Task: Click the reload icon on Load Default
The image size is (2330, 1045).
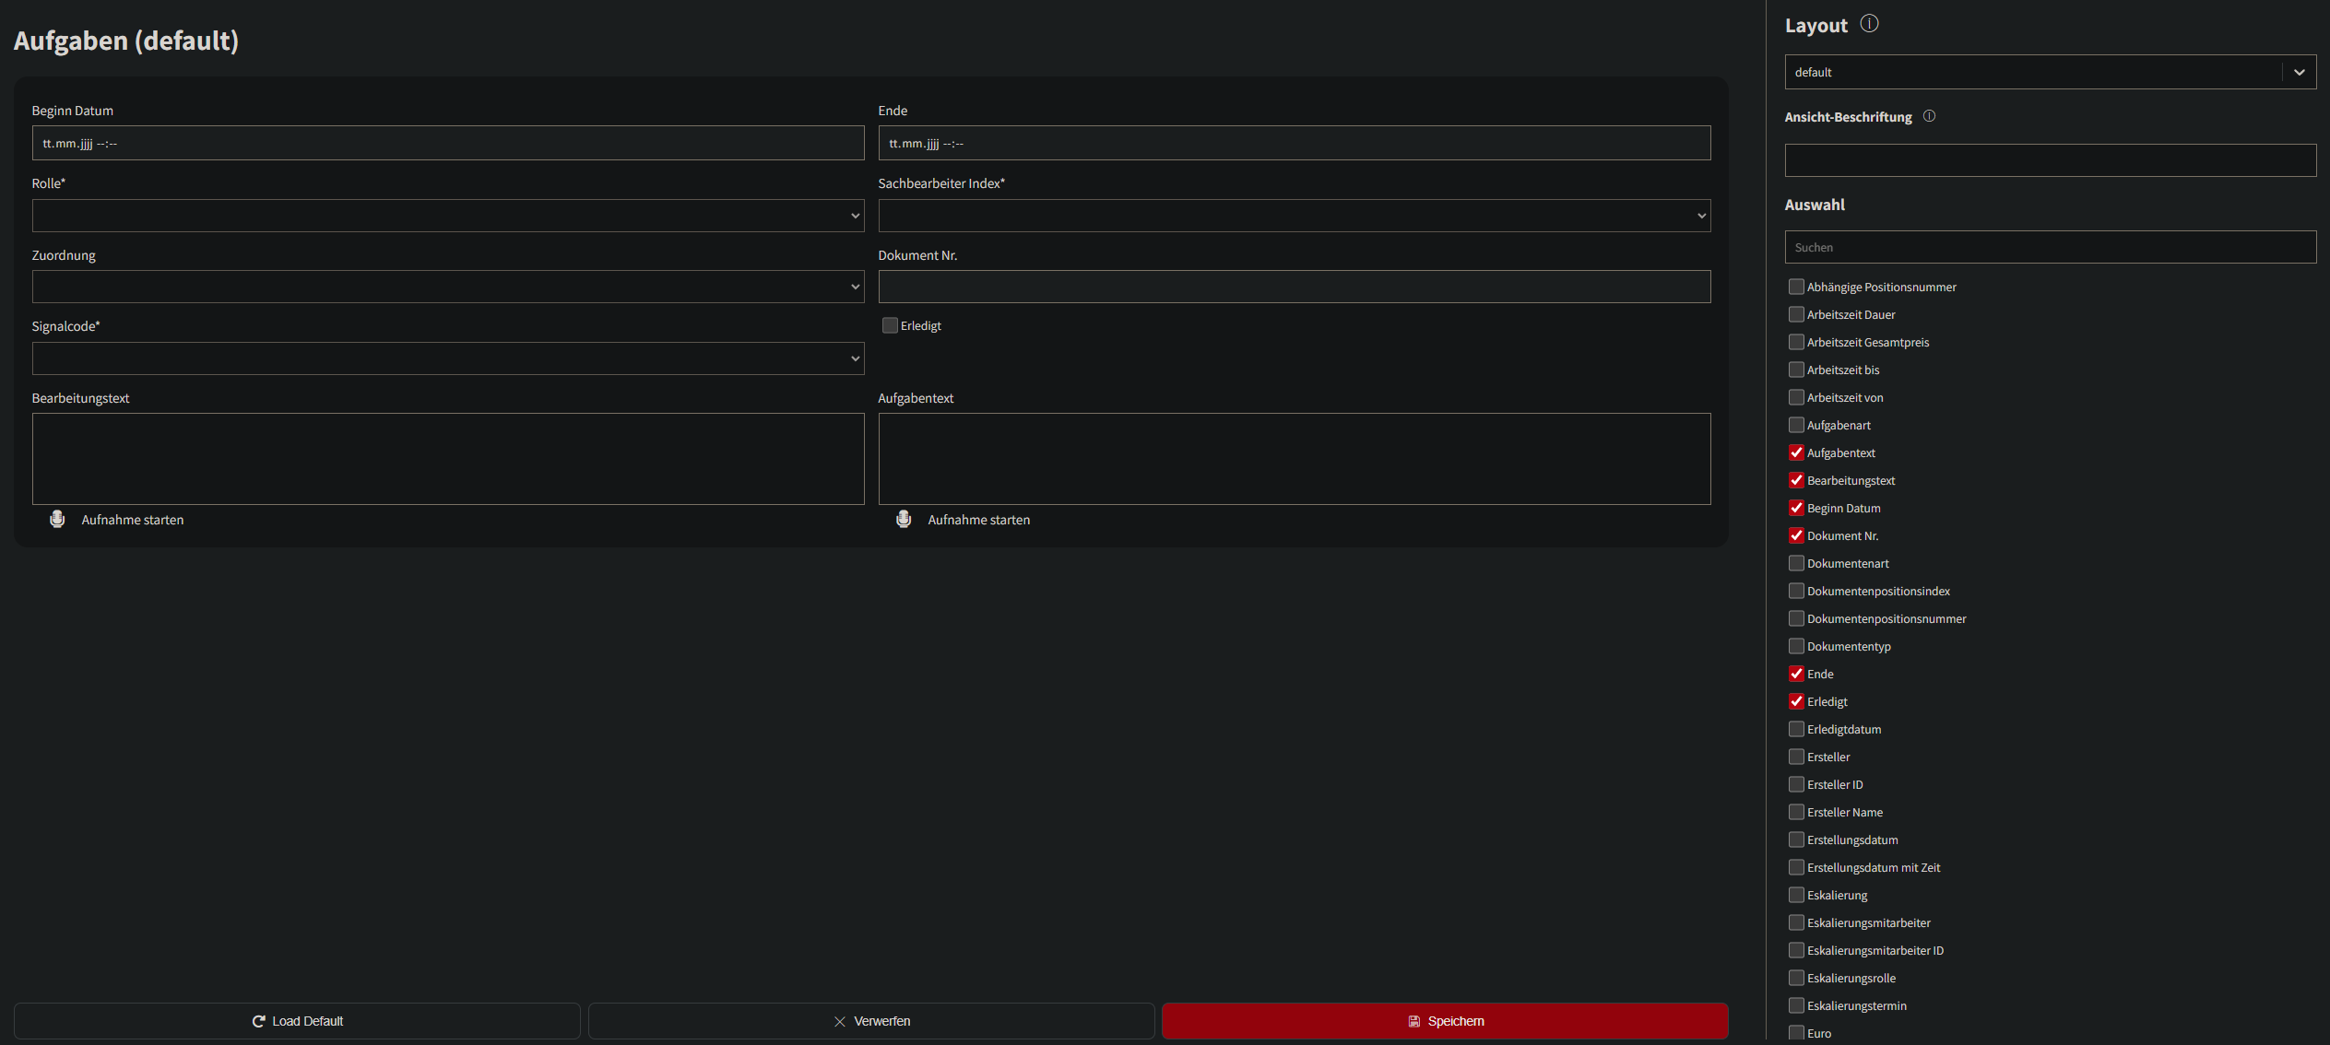Action: [259, 1021]
